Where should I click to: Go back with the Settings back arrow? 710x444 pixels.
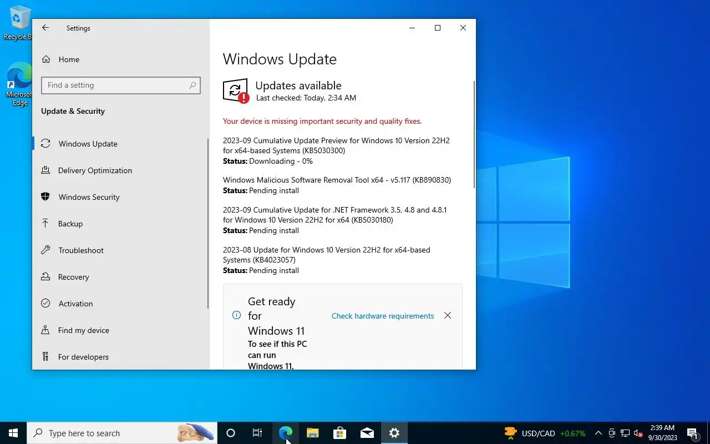[x=45, y=28]
